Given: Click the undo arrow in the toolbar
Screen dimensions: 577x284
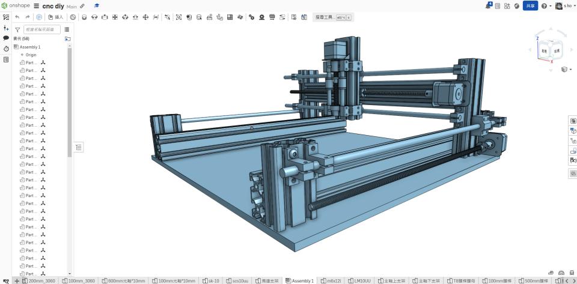Looking at the screenshot, I should pyautogui.click(x=17, y=17).
